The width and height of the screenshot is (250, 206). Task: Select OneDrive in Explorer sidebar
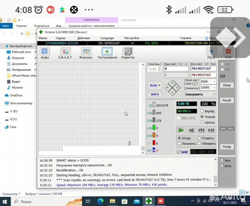click(x=16, y=95)
